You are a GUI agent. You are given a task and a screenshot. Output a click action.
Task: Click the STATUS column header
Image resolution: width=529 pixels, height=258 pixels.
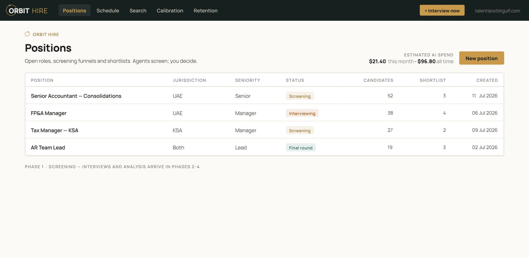pyautogui.click(x=295, y=80)
